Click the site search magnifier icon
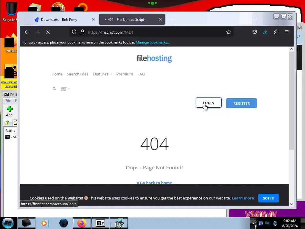 point(54,89)
